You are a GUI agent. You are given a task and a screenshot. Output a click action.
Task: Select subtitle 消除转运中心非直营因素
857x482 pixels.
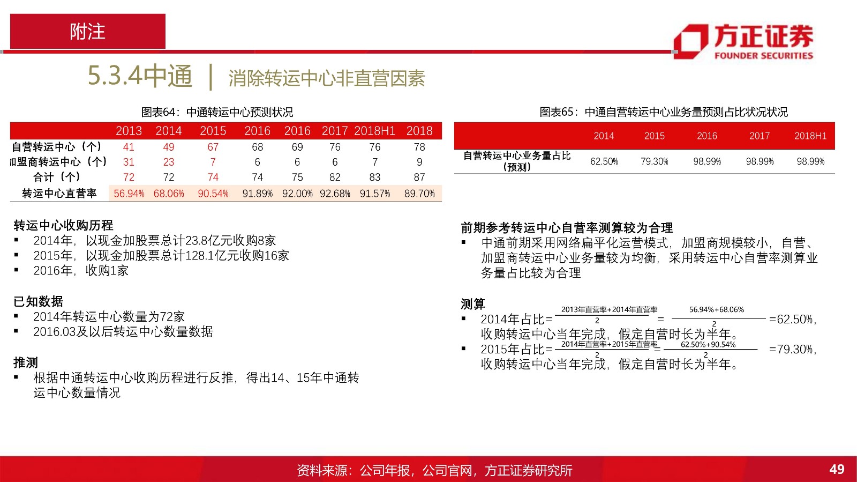click(326, 78)
